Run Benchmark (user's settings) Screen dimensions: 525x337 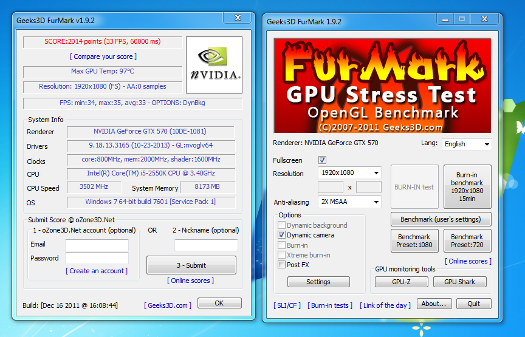click(441, 220)
